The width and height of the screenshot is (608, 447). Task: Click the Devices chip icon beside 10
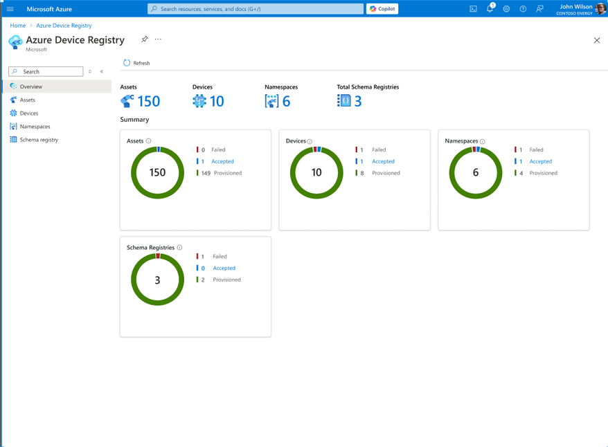click(199, 101)
